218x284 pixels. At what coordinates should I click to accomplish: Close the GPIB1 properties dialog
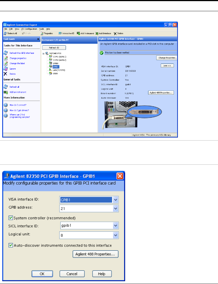point(120,176)
